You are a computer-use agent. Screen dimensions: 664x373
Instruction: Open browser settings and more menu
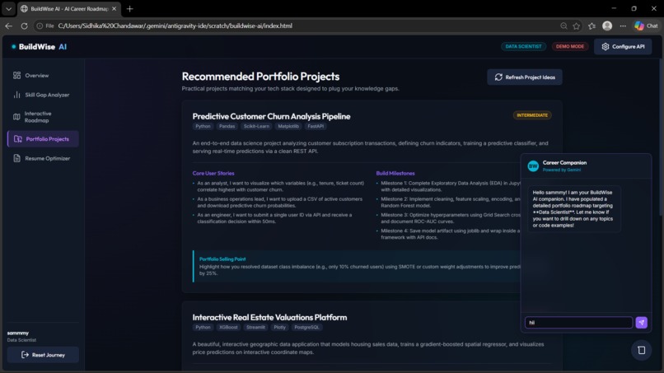tap(623, 26)
